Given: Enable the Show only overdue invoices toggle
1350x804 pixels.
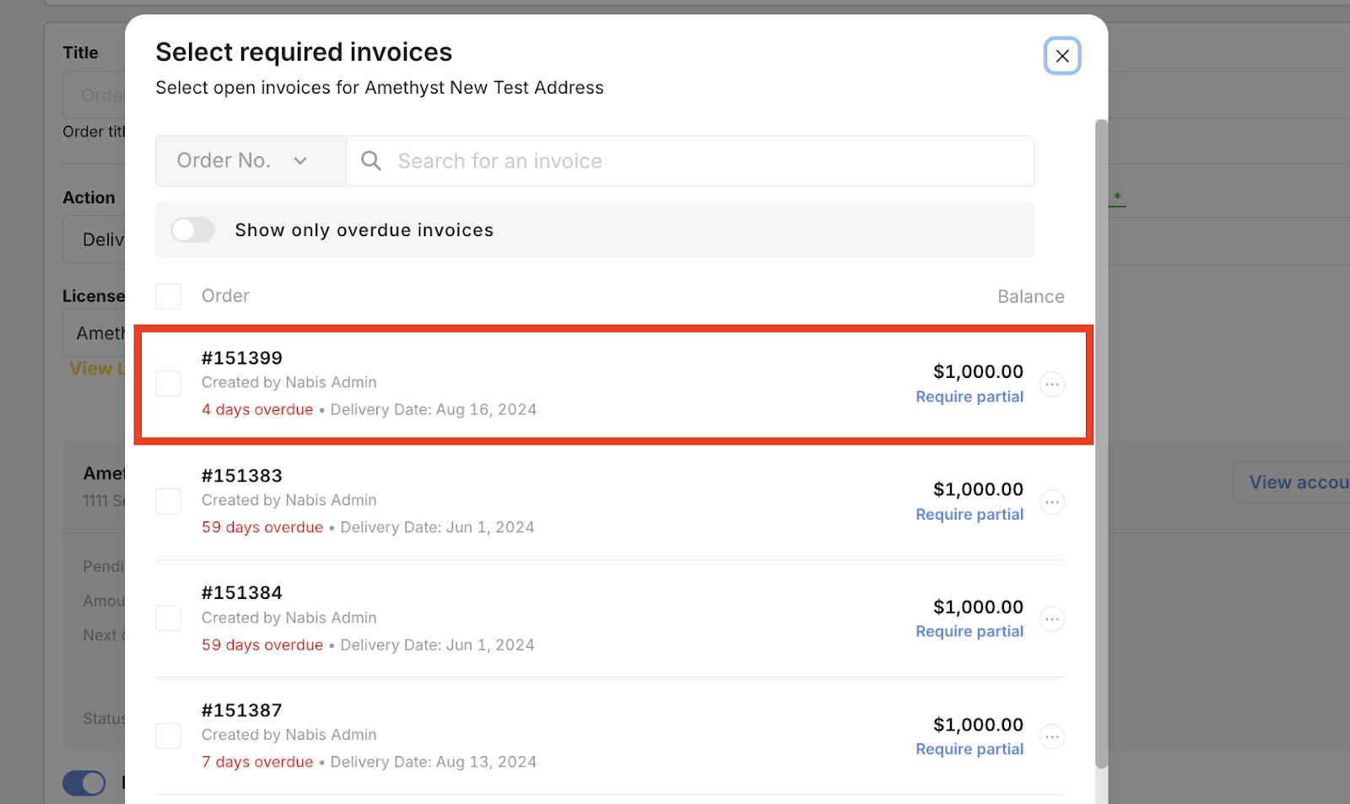Looking at the screenshot, I should (x=192, y=229).
